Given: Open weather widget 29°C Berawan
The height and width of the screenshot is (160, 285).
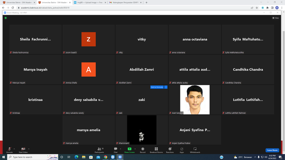Looking at the screenshot, I should coord(243,157).
